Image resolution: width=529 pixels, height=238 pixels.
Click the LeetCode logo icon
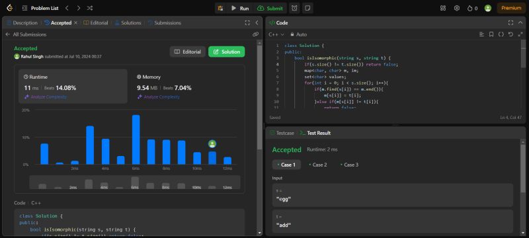[9, 8]
